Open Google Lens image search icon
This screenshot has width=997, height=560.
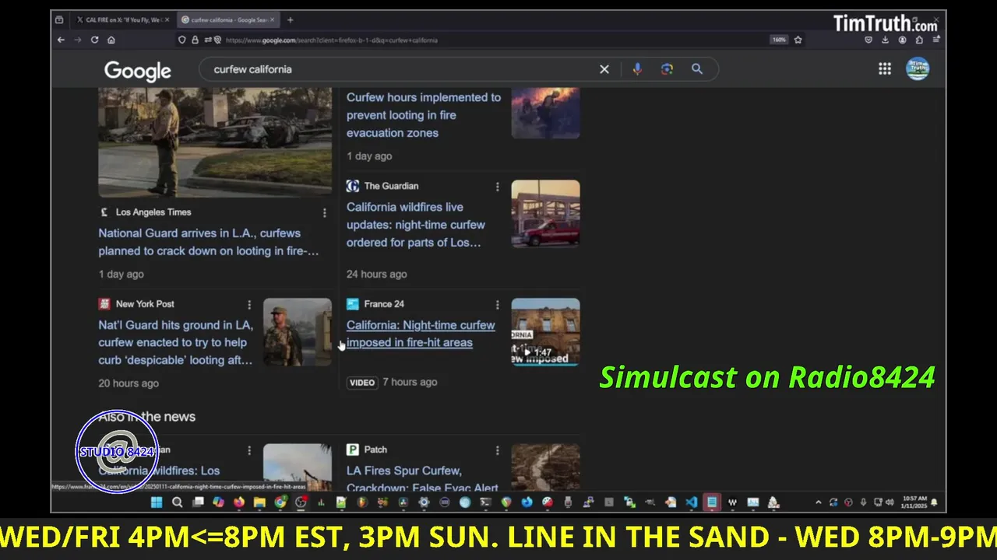[667, 69]
